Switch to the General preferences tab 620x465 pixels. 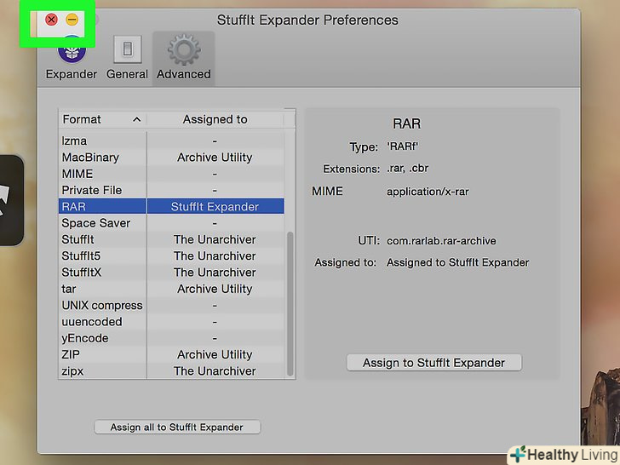point(127,58)
